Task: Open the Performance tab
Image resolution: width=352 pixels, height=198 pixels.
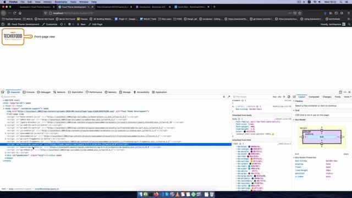Action: coord(94,92)
